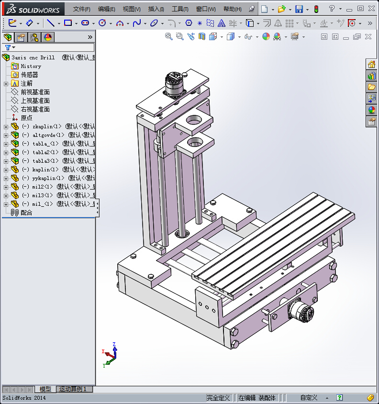Select the Line sketch tool
Image resolution: width=379 pixels, height=404 pixels.
click(x=51, y=23)
